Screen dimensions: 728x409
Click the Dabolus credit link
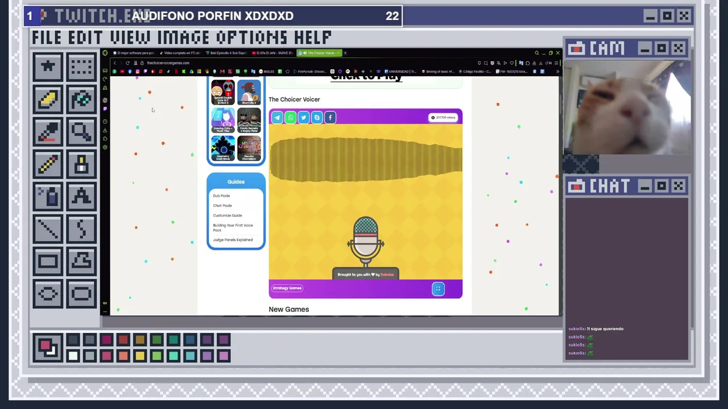click(387, 274)
